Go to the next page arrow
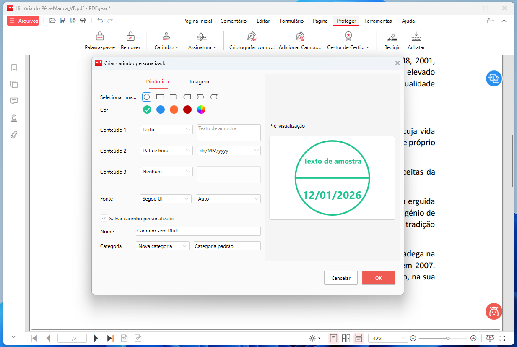517x347 pixels. tap(96, 338)
